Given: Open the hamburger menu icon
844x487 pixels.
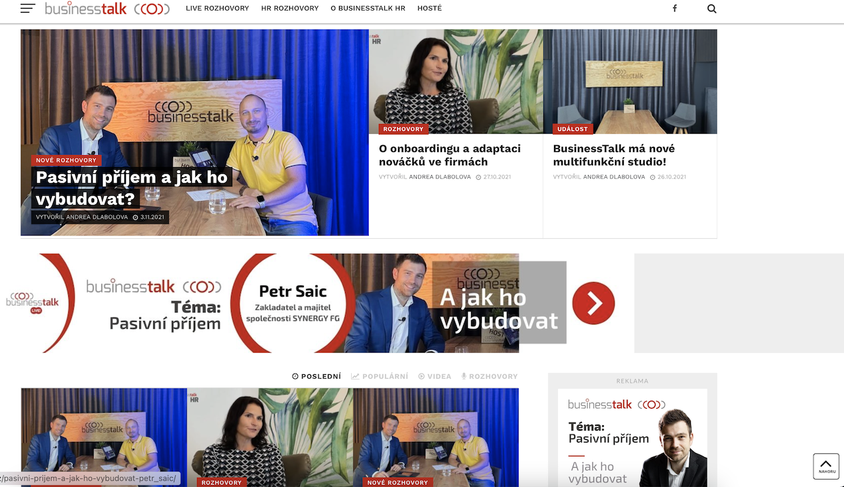Looking at the screenshot, I should (28, 9).
